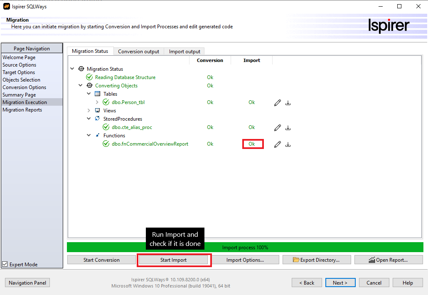Click edit pencil icon for dbo.cte_alias_proc

click(x=278, y=128)
